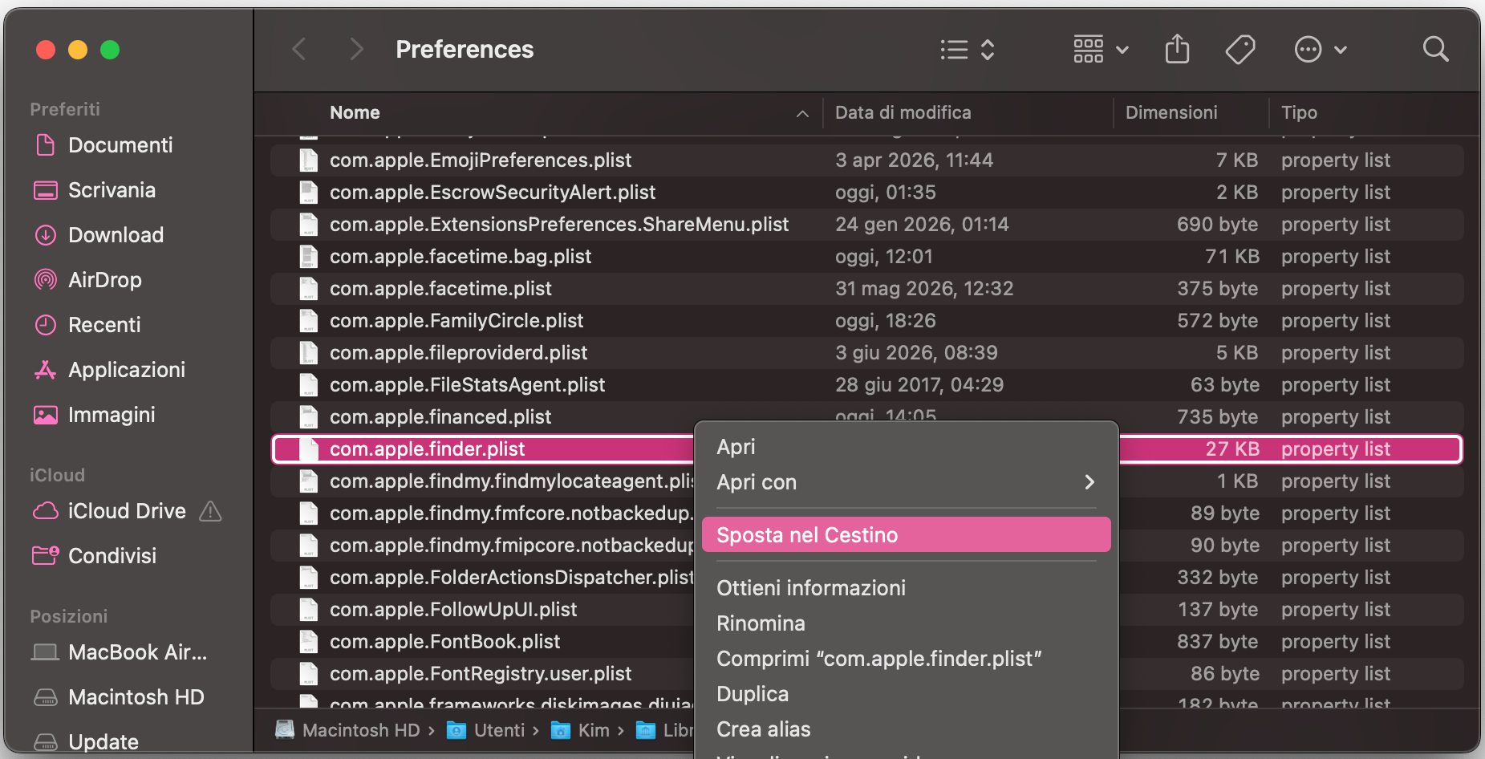Viewport: 1485px width, 759px height.
Task: Click Macintosh HD in the path bar
Action: click(x=347, y=730)
